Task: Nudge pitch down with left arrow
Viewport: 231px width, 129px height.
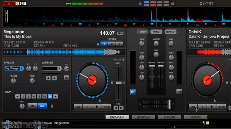Action: pyautogui.click(x=116, y=108)
